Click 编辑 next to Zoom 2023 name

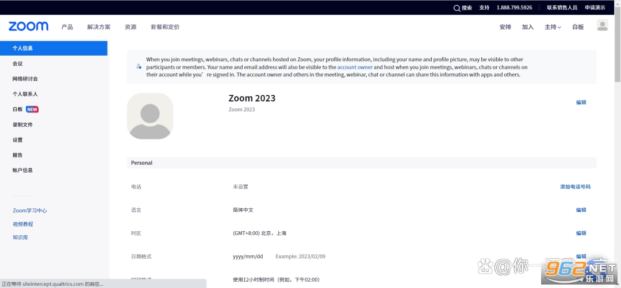(581, 102)
